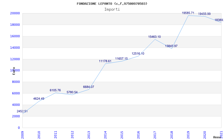The height and width of the screenshot is (140, 224).
Task: Click the x-axis year 2015
Action: (122, 135)
